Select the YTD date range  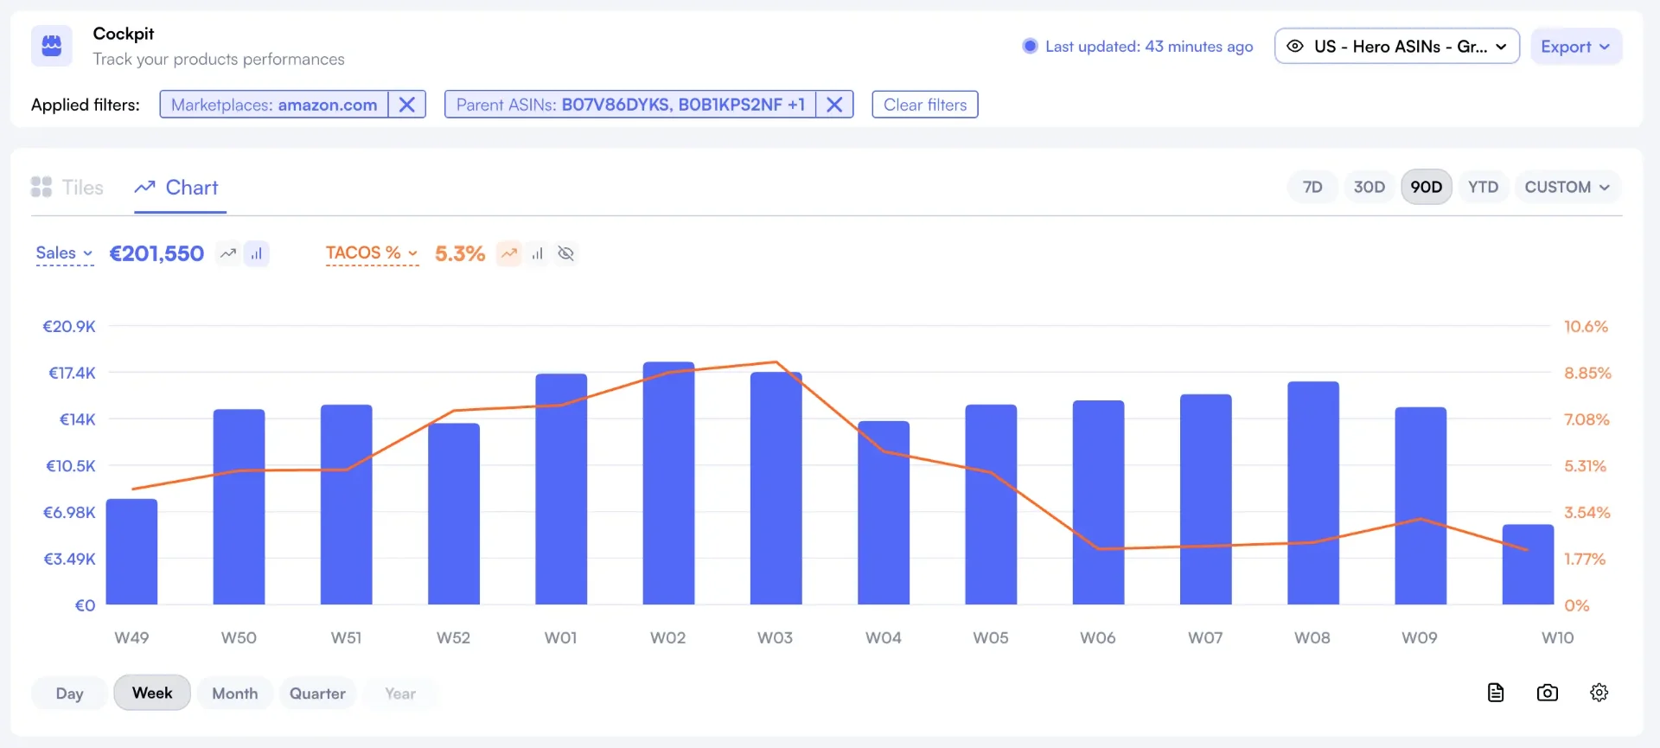click(1483, 187)
